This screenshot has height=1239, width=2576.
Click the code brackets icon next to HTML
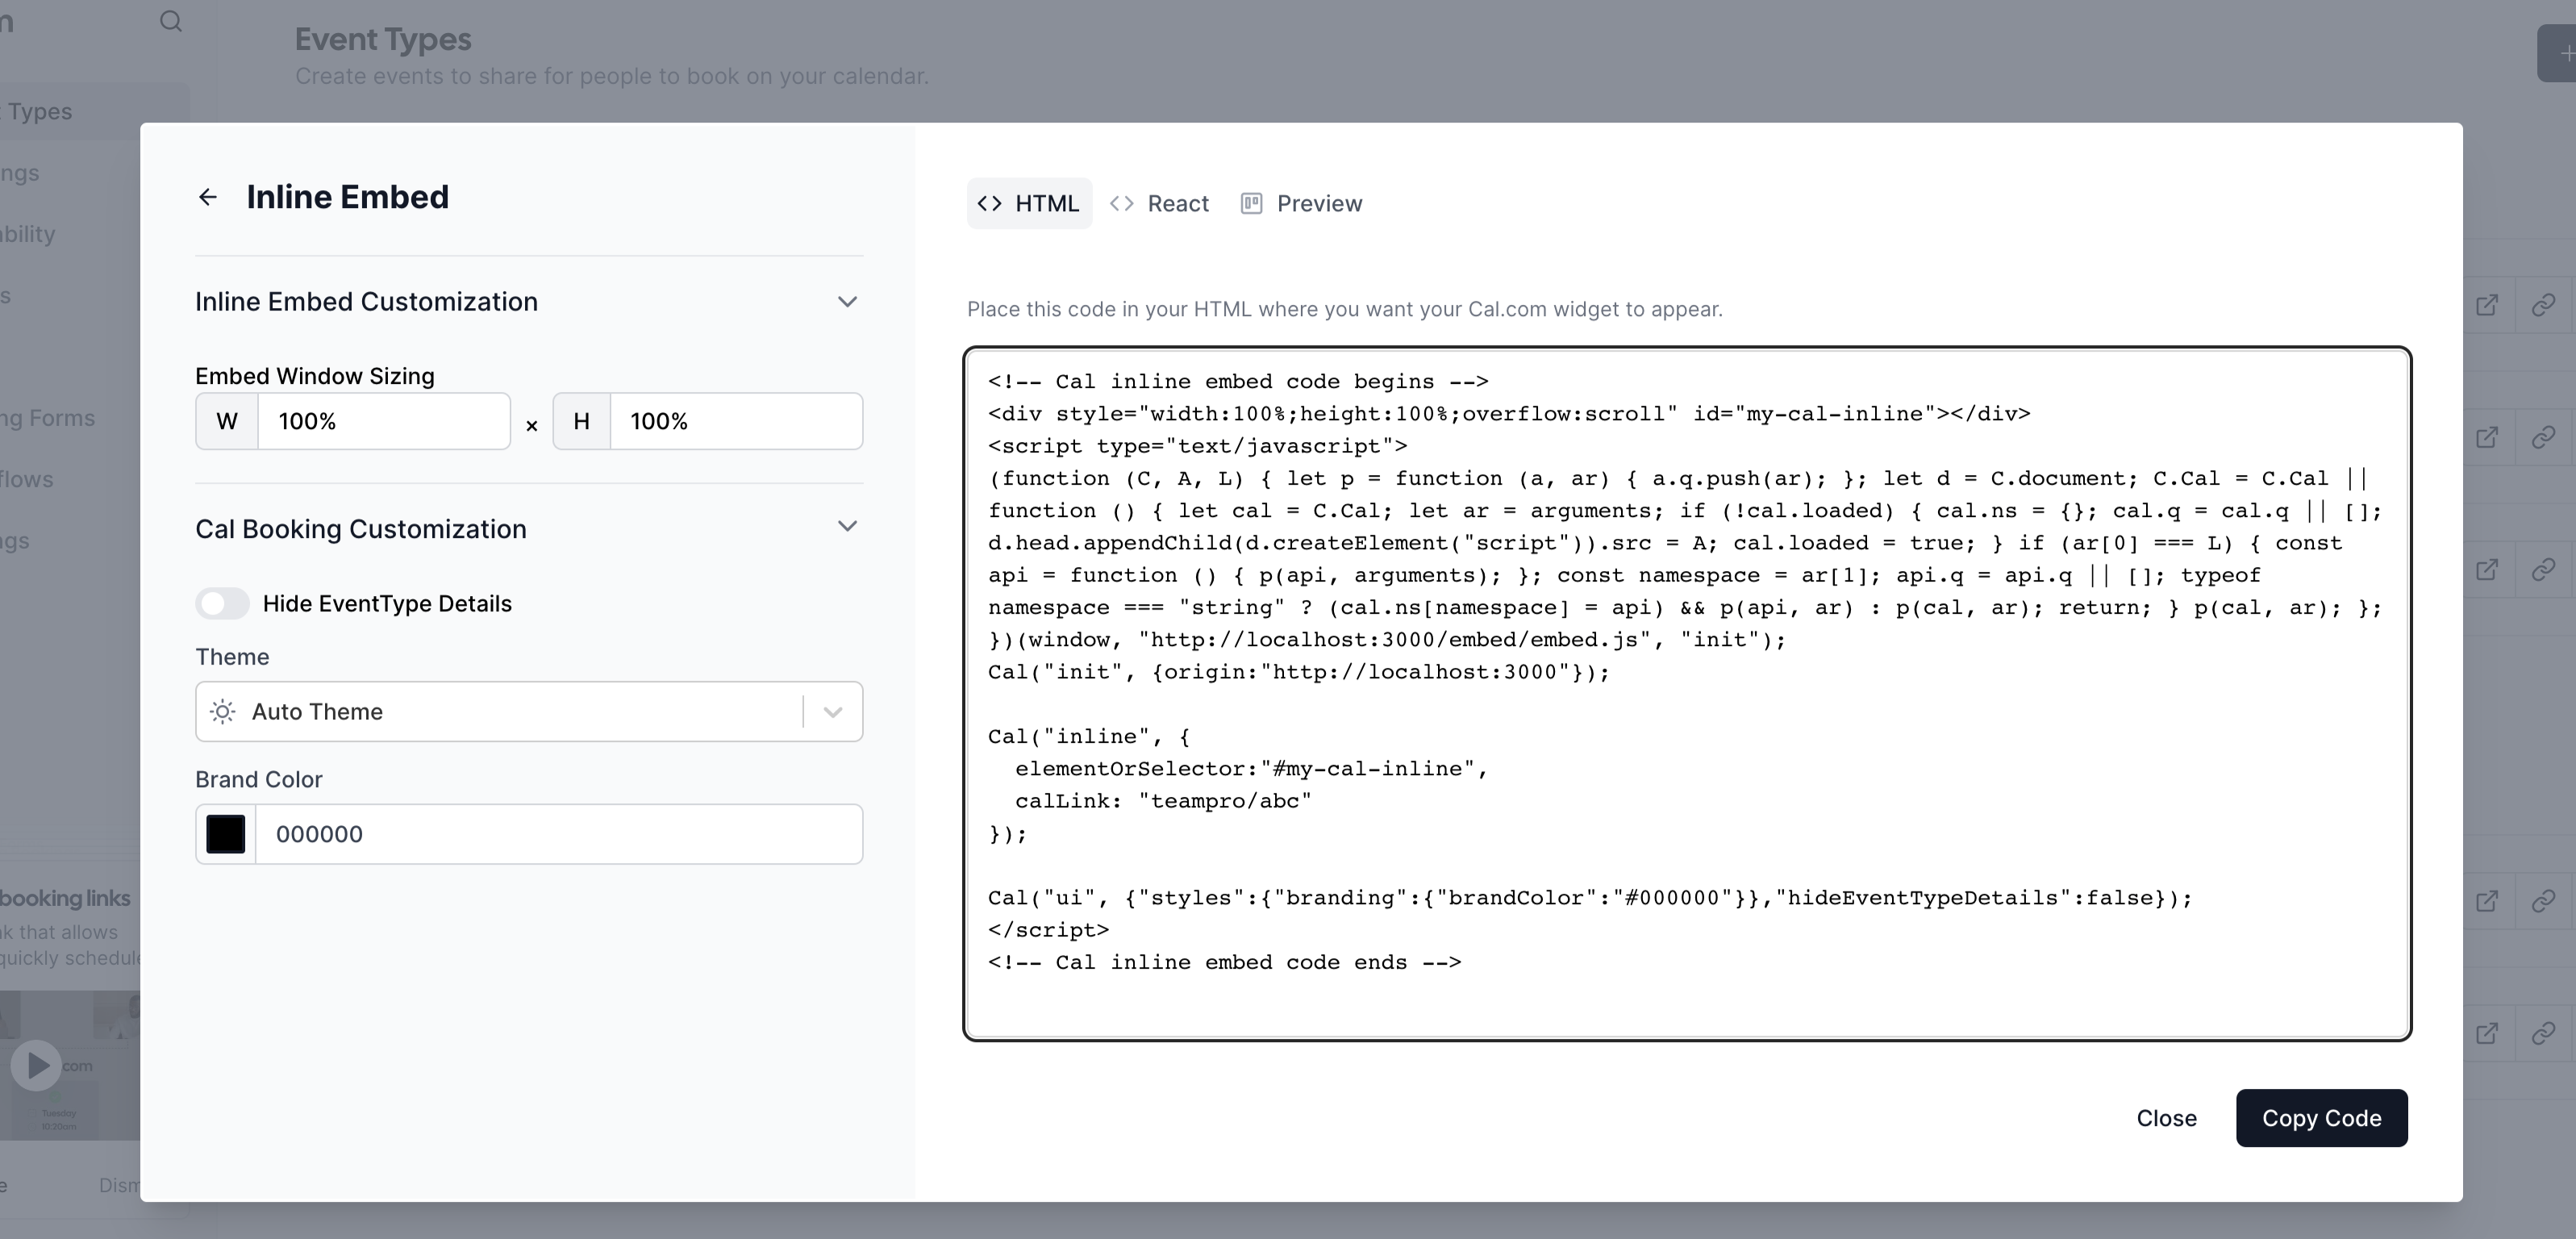[990, 203]
